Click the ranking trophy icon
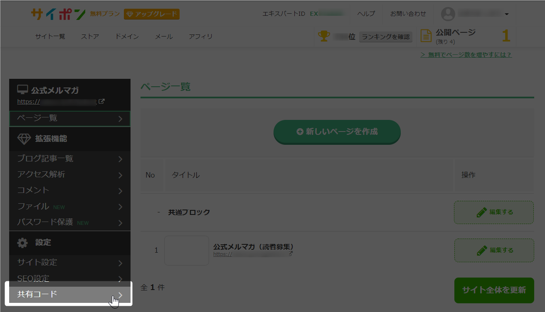Viewport: 545px width, 312px height. click(x=324, y=36)
